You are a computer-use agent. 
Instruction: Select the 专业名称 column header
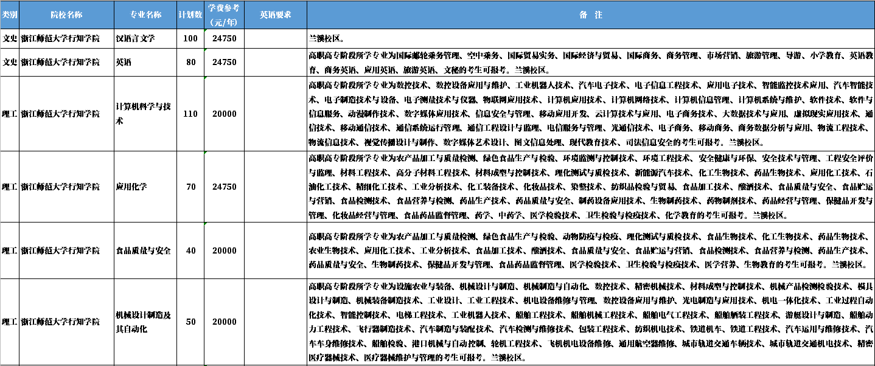click(x=145, y=15)
